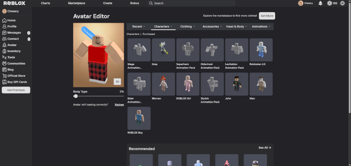Viewport: 351px width, 166px height.
Task: Go to Home in the sidebar
Action: 9,20
